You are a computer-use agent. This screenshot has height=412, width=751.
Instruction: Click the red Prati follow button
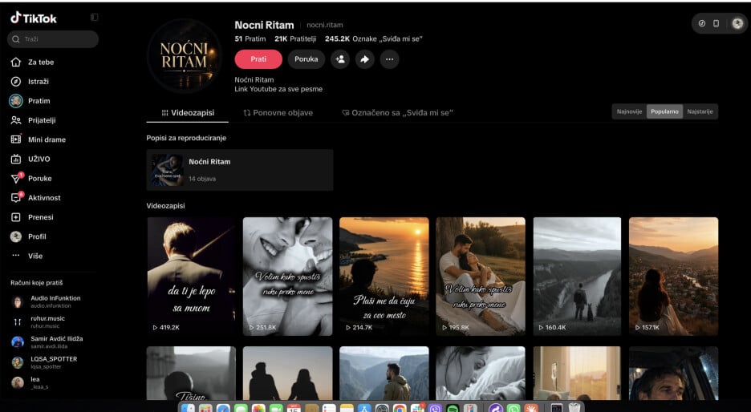pos(258,59)
